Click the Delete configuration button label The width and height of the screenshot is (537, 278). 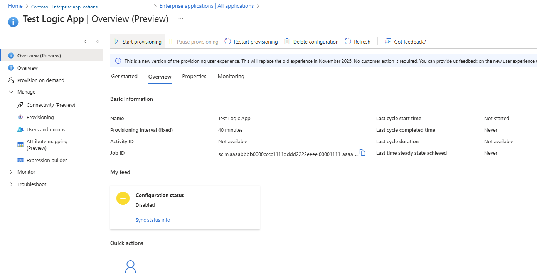316,42
